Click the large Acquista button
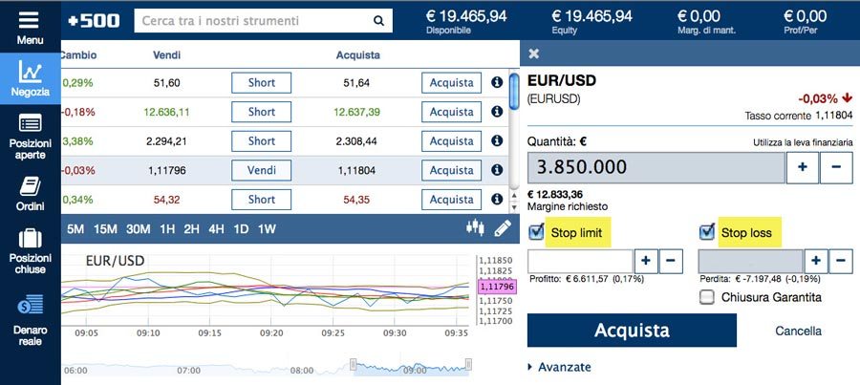 coord(632,331)
